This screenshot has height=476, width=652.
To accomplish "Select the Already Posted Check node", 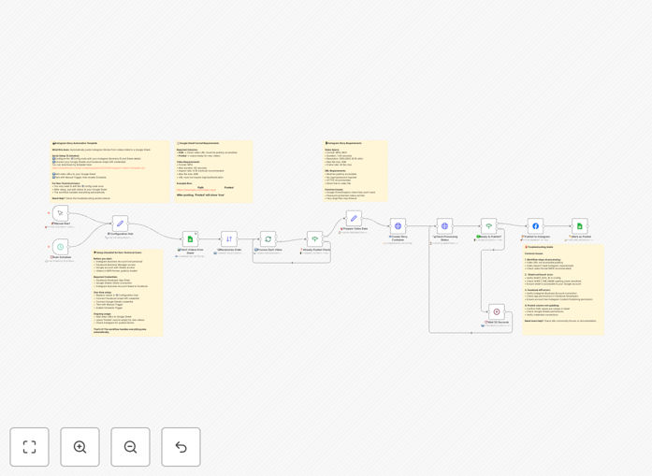I will pyautogui.click(x=314, y=239).
